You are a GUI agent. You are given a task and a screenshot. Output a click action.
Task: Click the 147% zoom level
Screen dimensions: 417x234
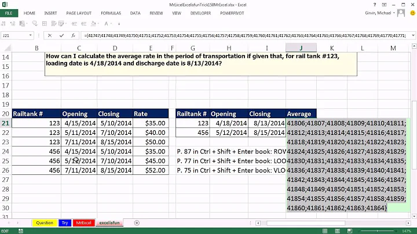coord(407,231)
